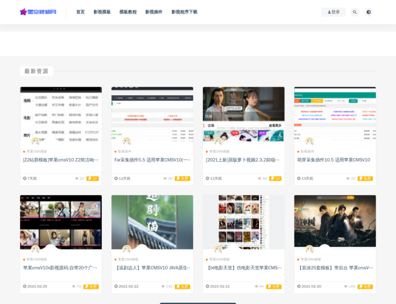Go to 模板教程 in the navigation bar
This screenshot has height=304, width=396.
pyautogui.click(x=128, y=12)
